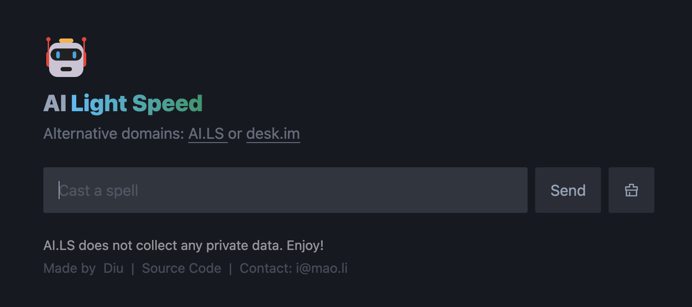The image size is (692, 307).
Task: Click the i@mao.li contact email
Action: point(322,269)
